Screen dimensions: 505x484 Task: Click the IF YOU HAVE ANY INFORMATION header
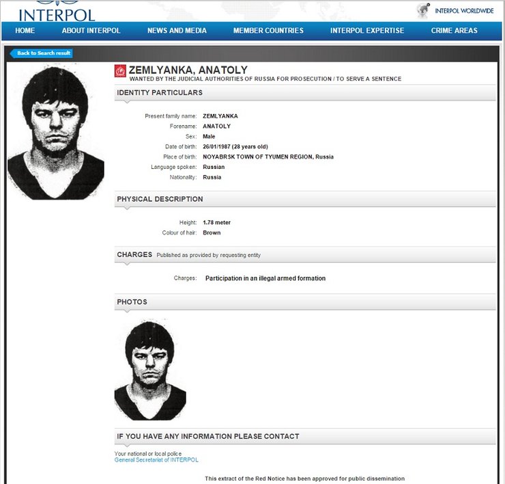click(x=207, y=436)
